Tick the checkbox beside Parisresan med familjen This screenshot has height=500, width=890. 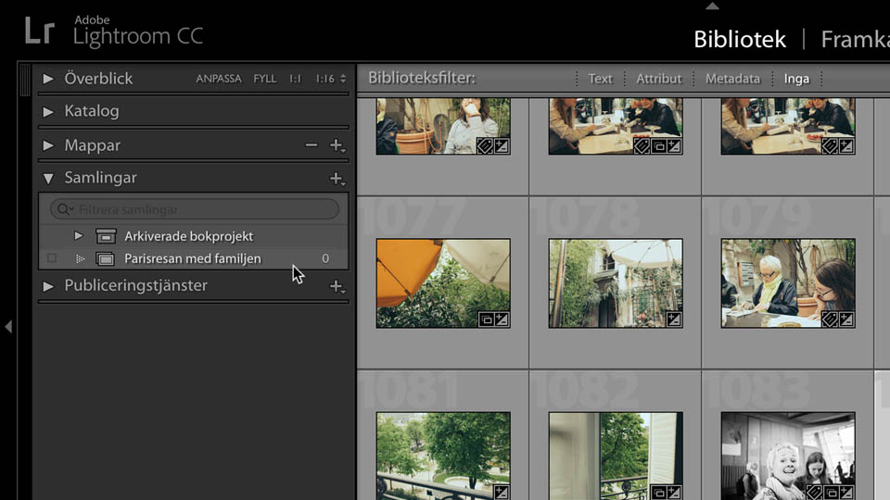(x=52, y=259)
